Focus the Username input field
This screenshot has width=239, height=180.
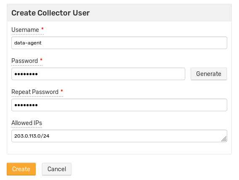coord(119,43)
